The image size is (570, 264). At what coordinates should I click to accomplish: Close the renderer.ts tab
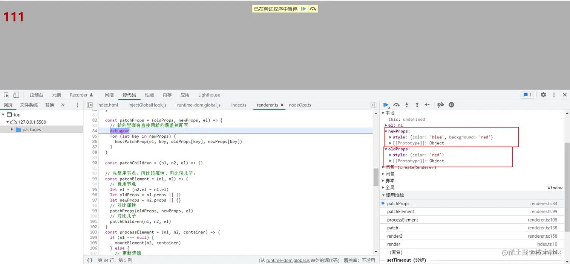(x=282, y=105)
